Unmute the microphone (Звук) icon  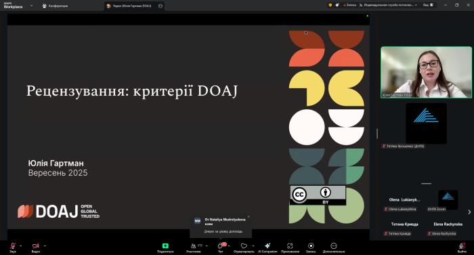pyautogui.click(x=13, y=246)
